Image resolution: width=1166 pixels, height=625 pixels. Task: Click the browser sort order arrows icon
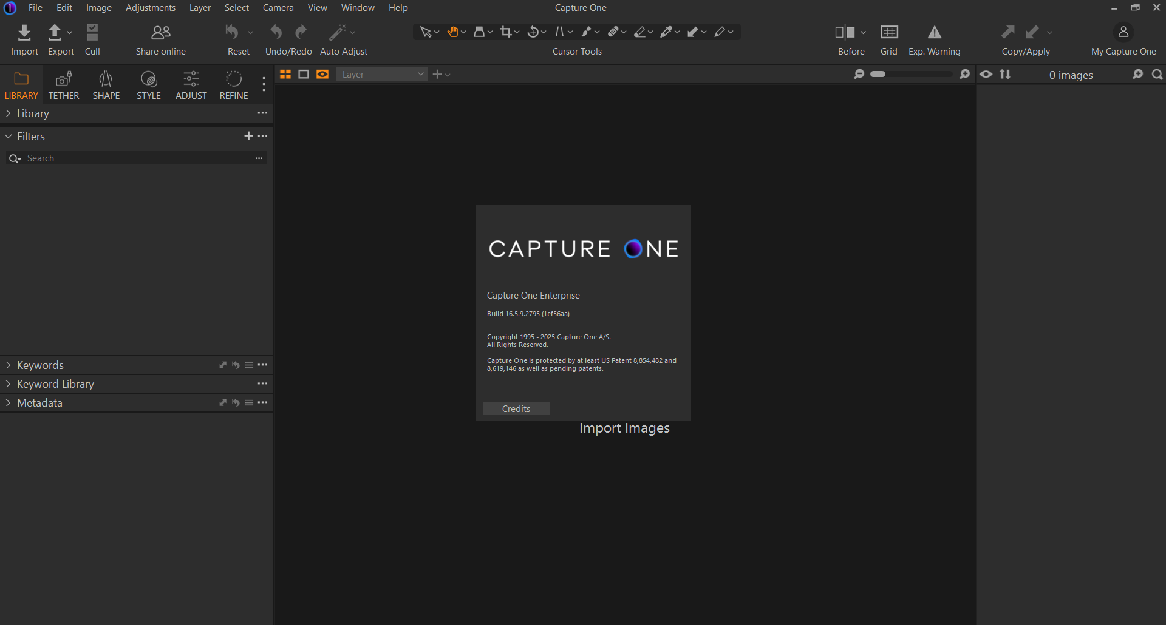(x=1006, y=74)
